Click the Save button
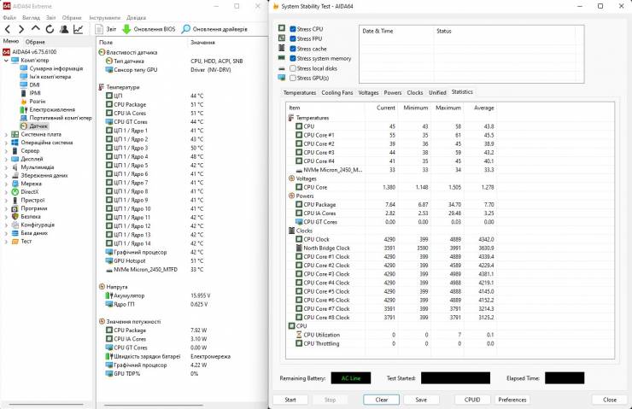 tap(421, 400)
